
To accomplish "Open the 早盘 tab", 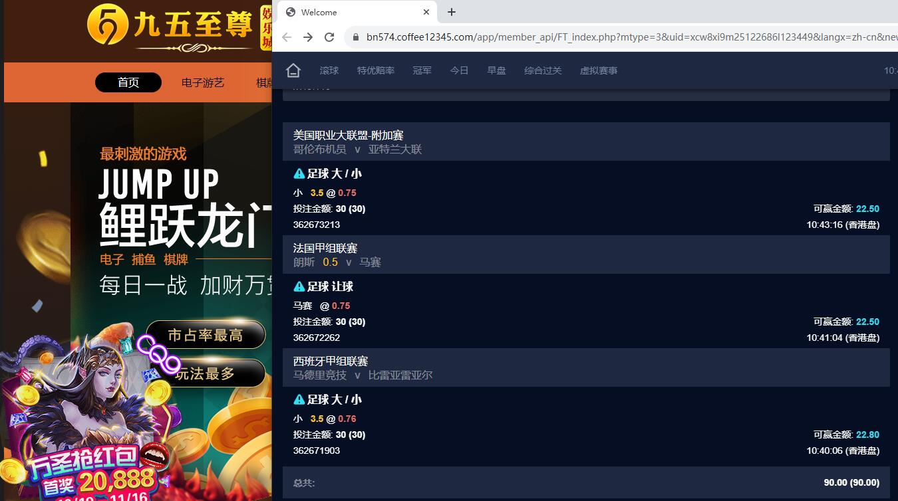I will point(497,70).
